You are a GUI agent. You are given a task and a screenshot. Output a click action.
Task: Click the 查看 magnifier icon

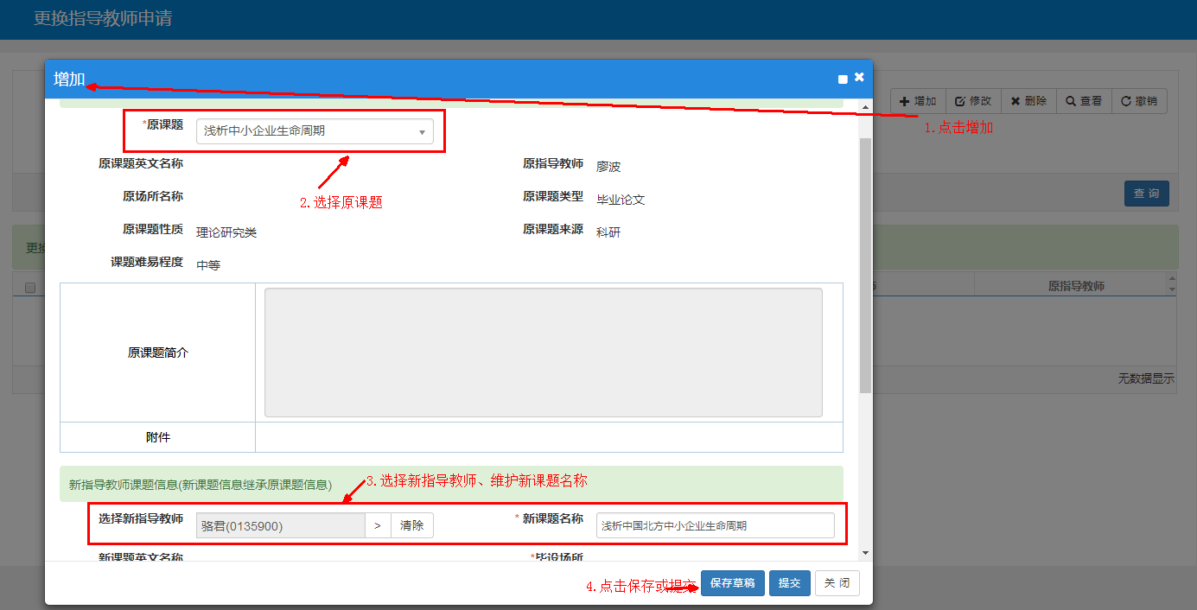point(1071,101)
